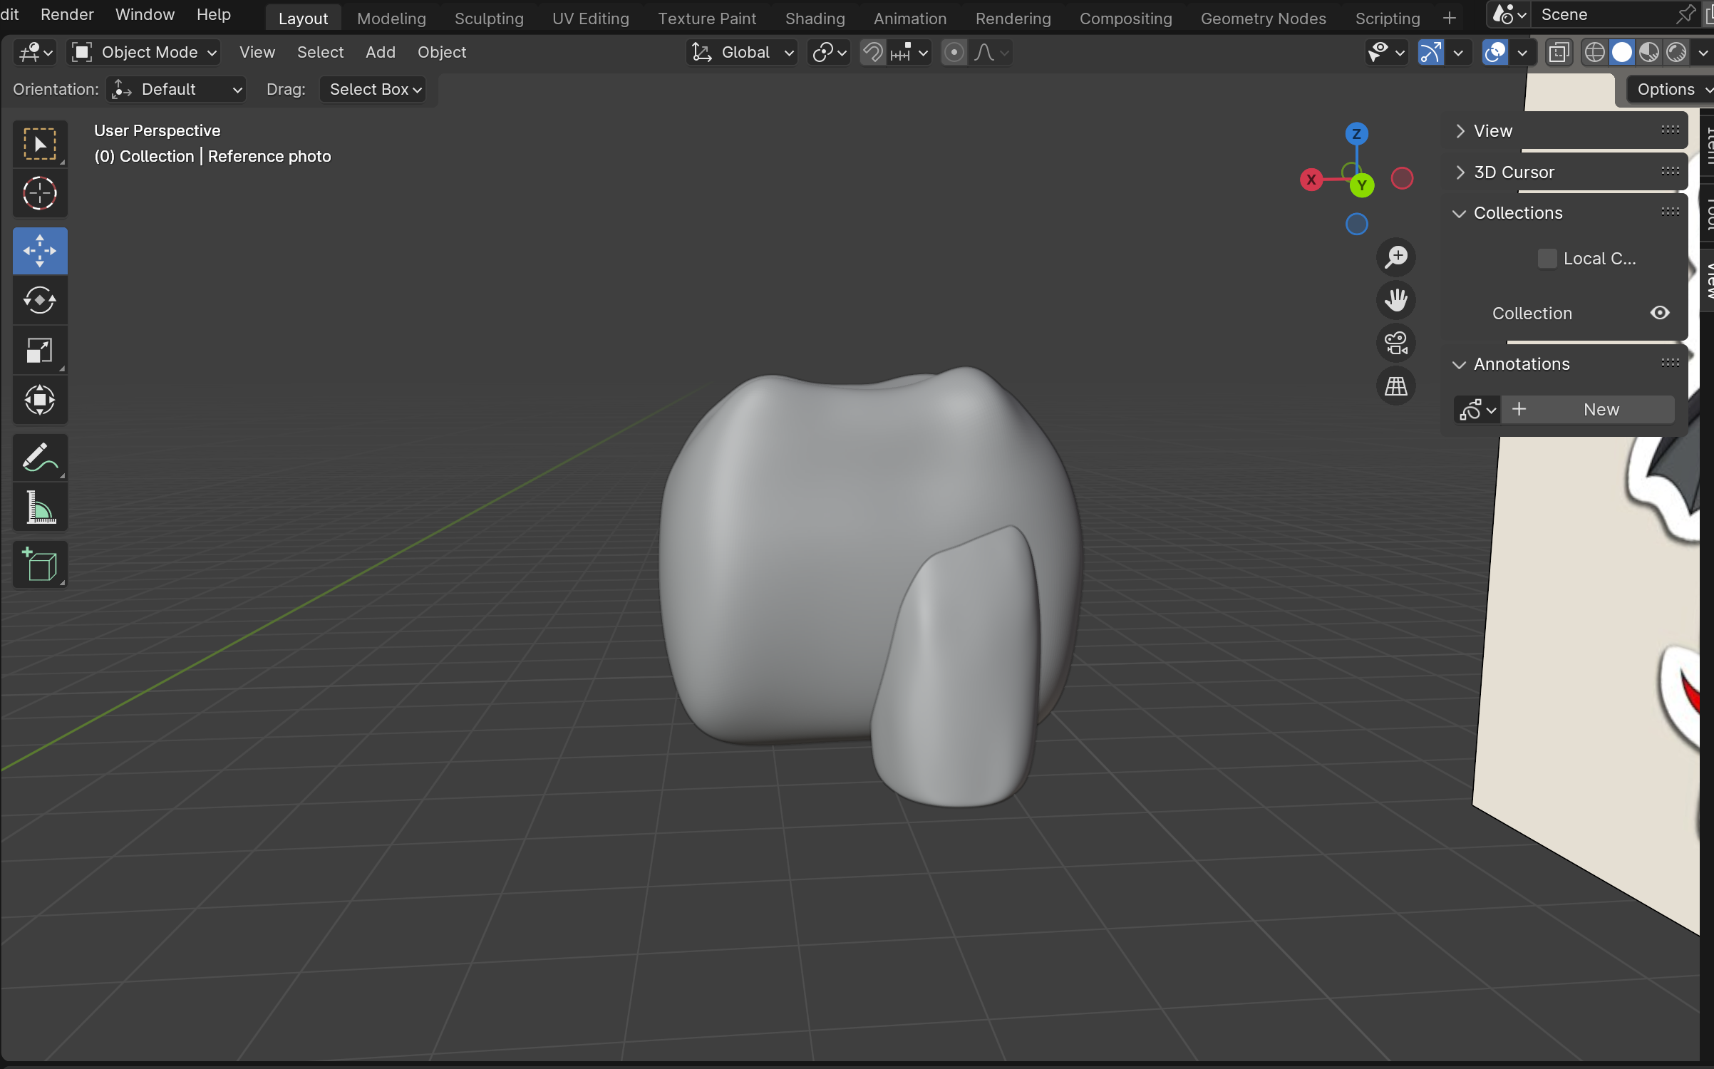Screen dimensions: 1714x1069
Task: Select the Move tool
Action: tap(40, 251)
